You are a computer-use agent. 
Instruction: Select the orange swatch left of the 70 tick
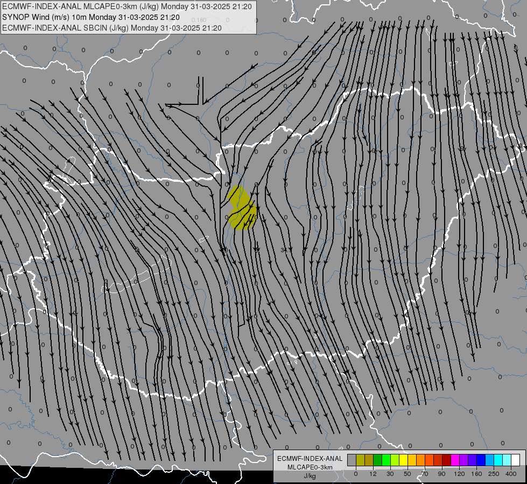coord(421,460)
